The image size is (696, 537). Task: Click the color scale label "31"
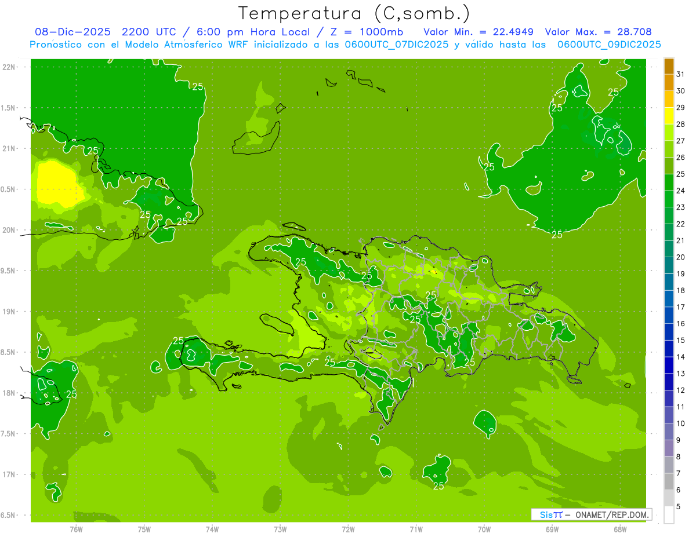[x=681, y=74]
